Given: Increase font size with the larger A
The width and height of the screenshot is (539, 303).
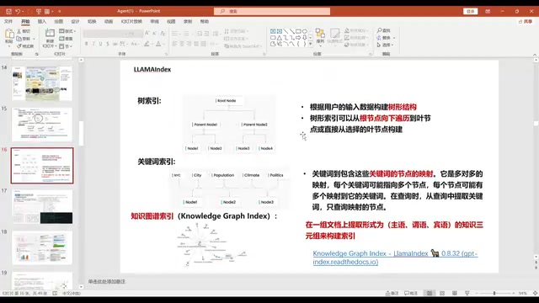Looking at the screenshot, I should point(147,33).
